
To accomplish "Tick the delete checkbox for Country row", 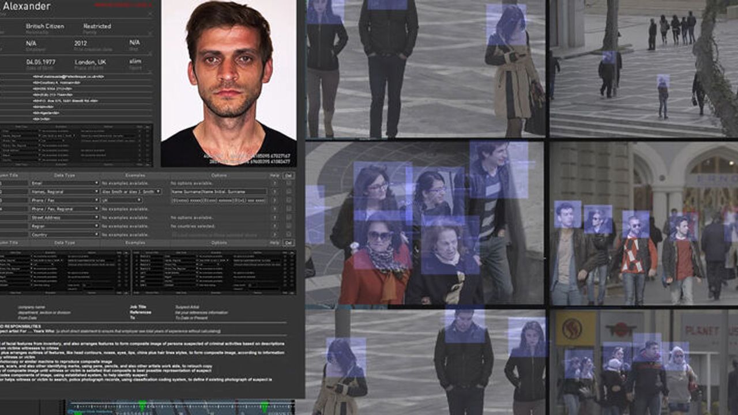I will (289, 235).
